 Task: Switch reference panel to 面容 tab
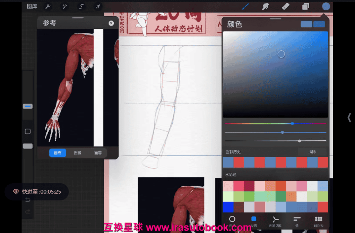pos(98,153)
